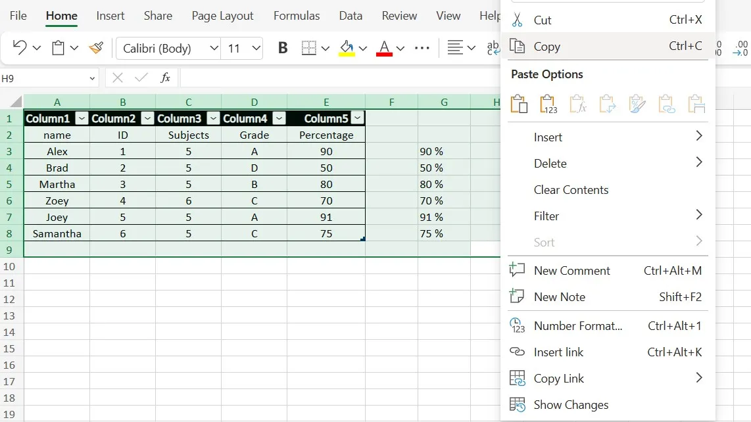Screen dimensions: 751x422
Task: Open the Column5 filter dropdown
Action: [x=357, y=118]
